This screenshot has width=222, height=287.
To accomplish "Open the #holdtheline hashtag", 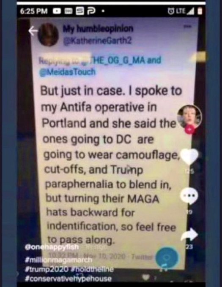I will pyautogui.click(x=92, y=269).
